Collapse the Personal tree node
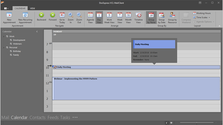 (x=4, y=48)
